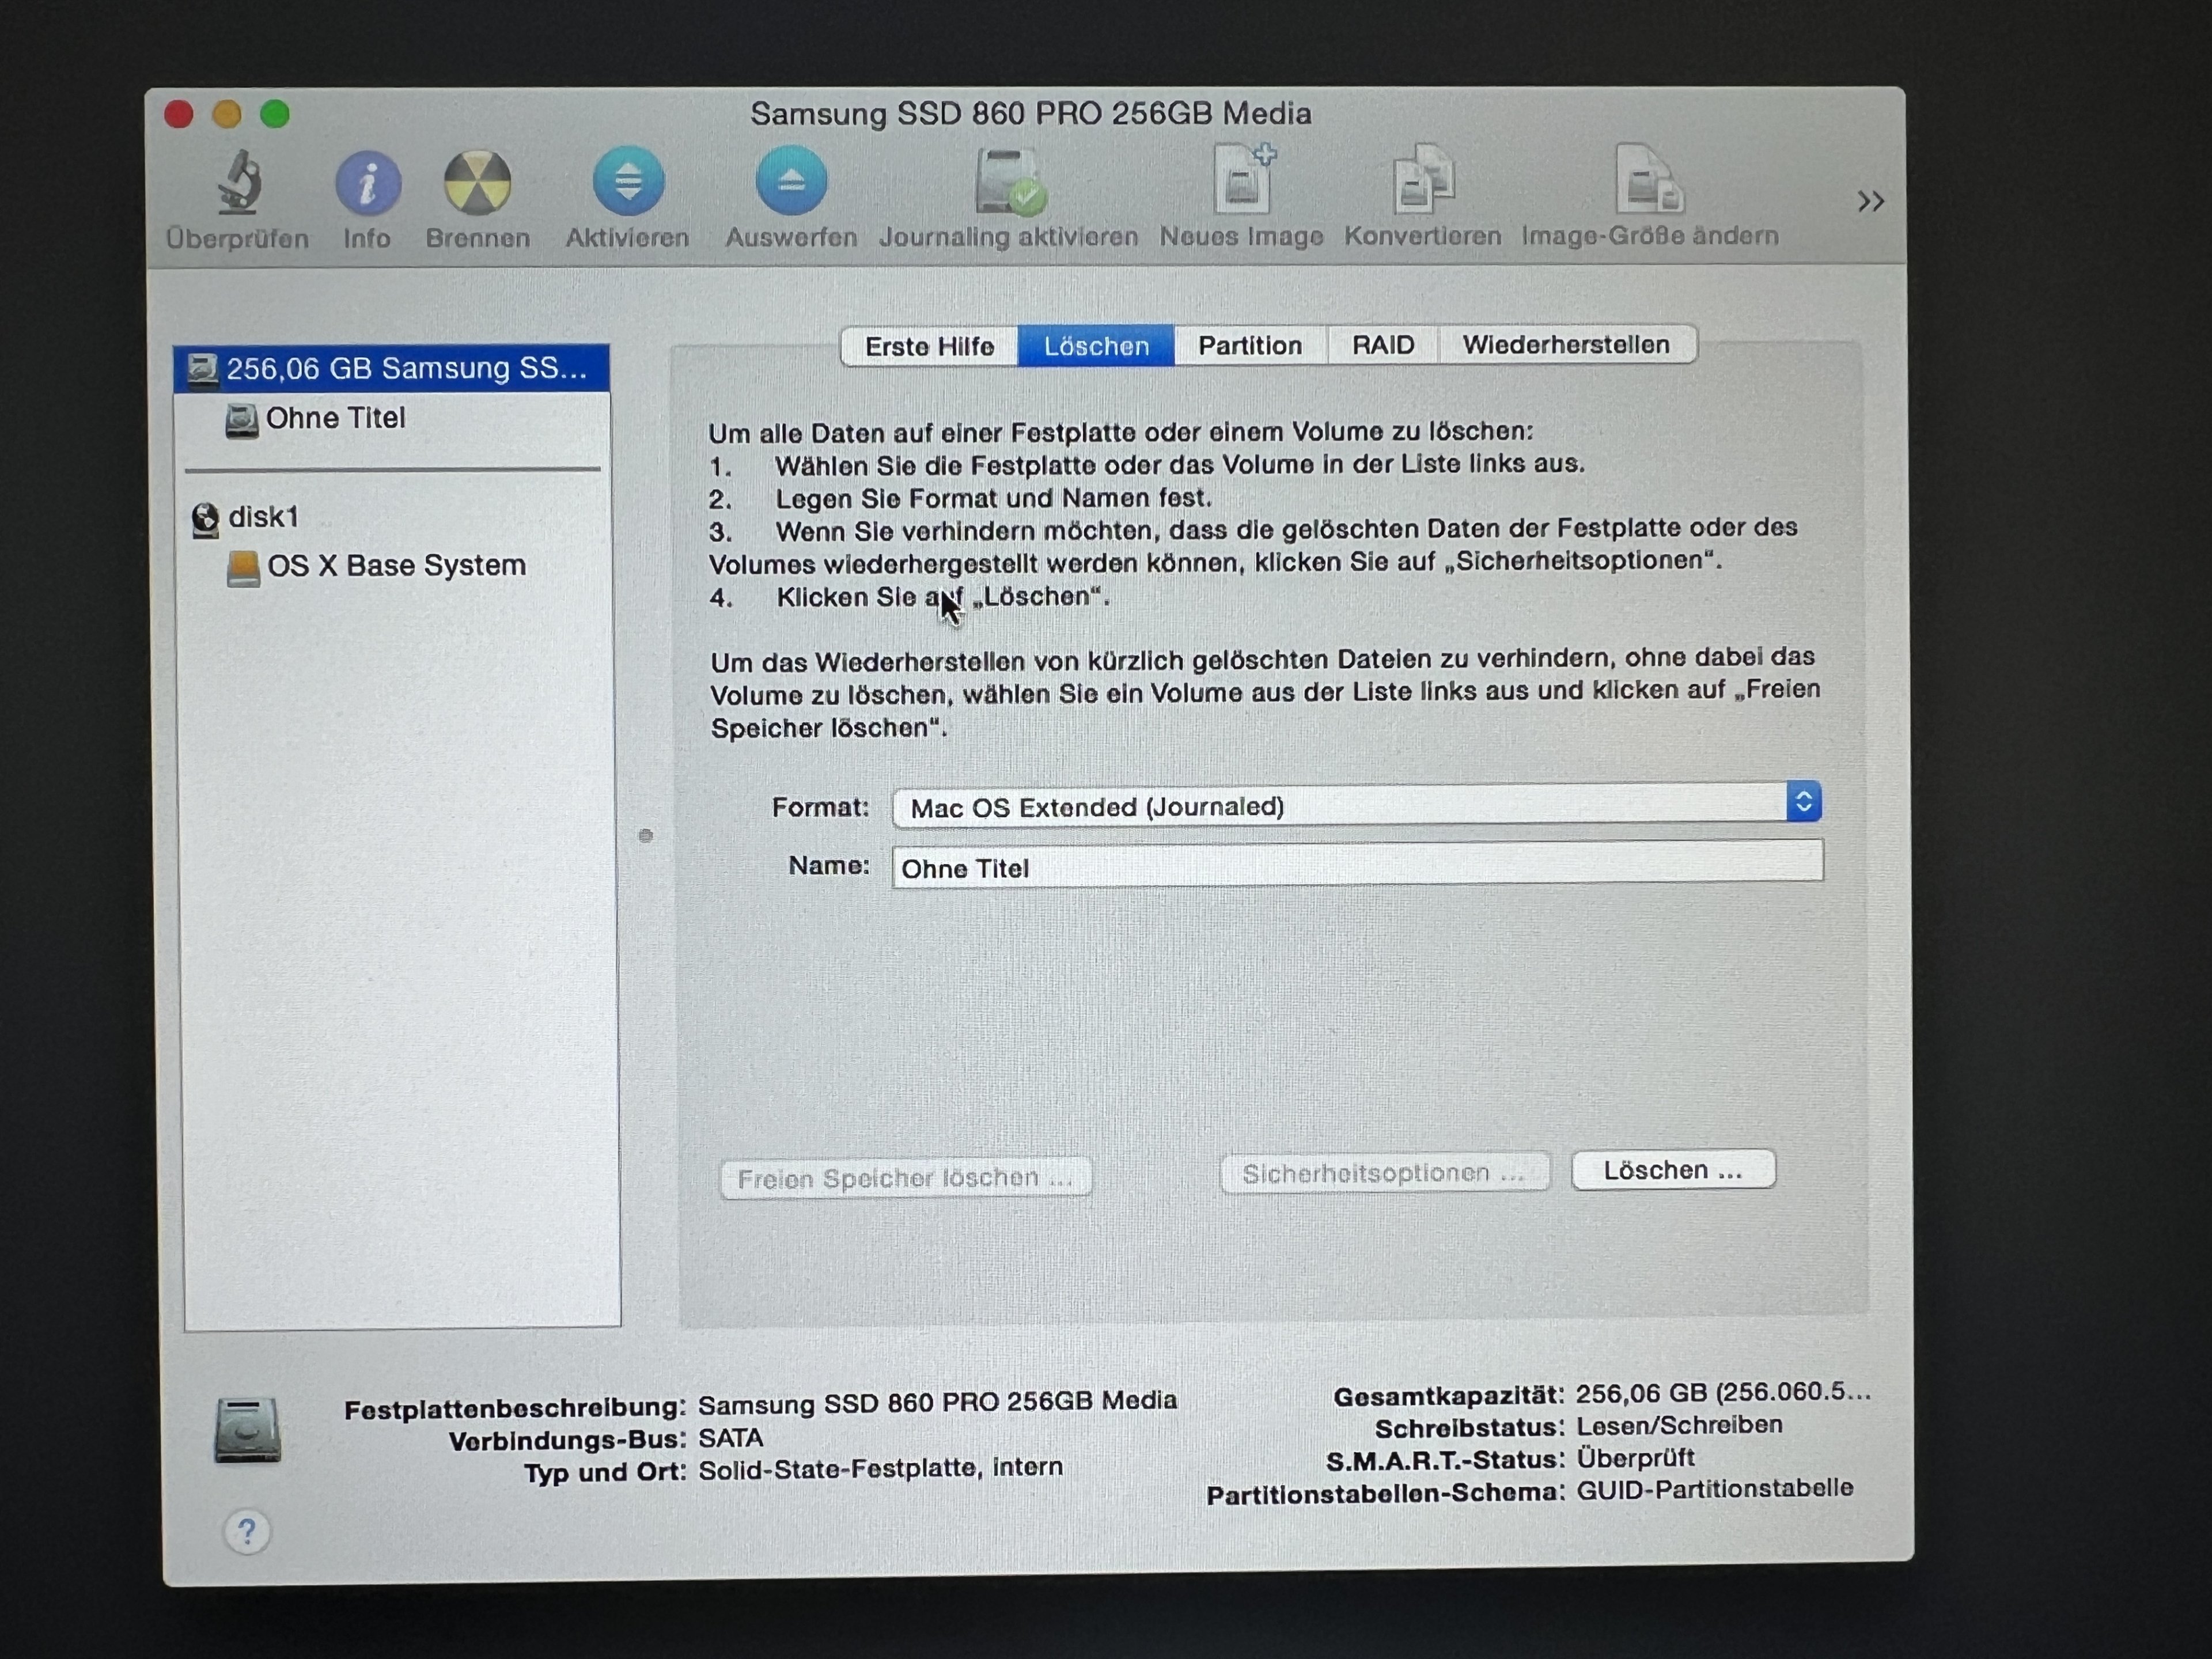
Task: Switch to the Wiederherstellen tab
Action: [x=1567, y=345]
